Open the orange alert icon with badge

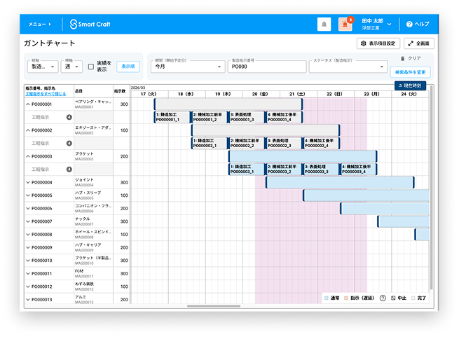click(x=345, y=25)
